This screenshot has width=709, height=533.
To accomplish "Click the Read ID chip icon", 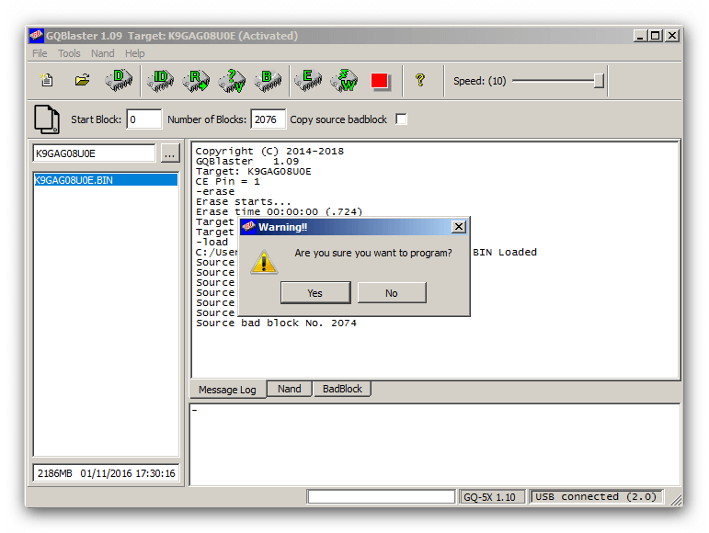I will (x=160, y=81).
